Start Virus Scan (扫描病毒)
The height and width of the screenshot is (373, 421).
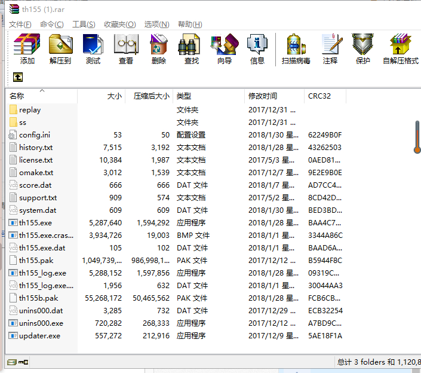[x=296, y=49]
